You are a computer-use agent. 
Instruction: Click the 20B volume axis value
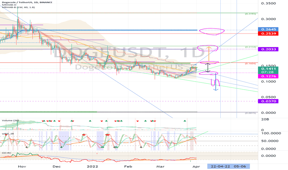pyautogui.click(x=265, y=119)
